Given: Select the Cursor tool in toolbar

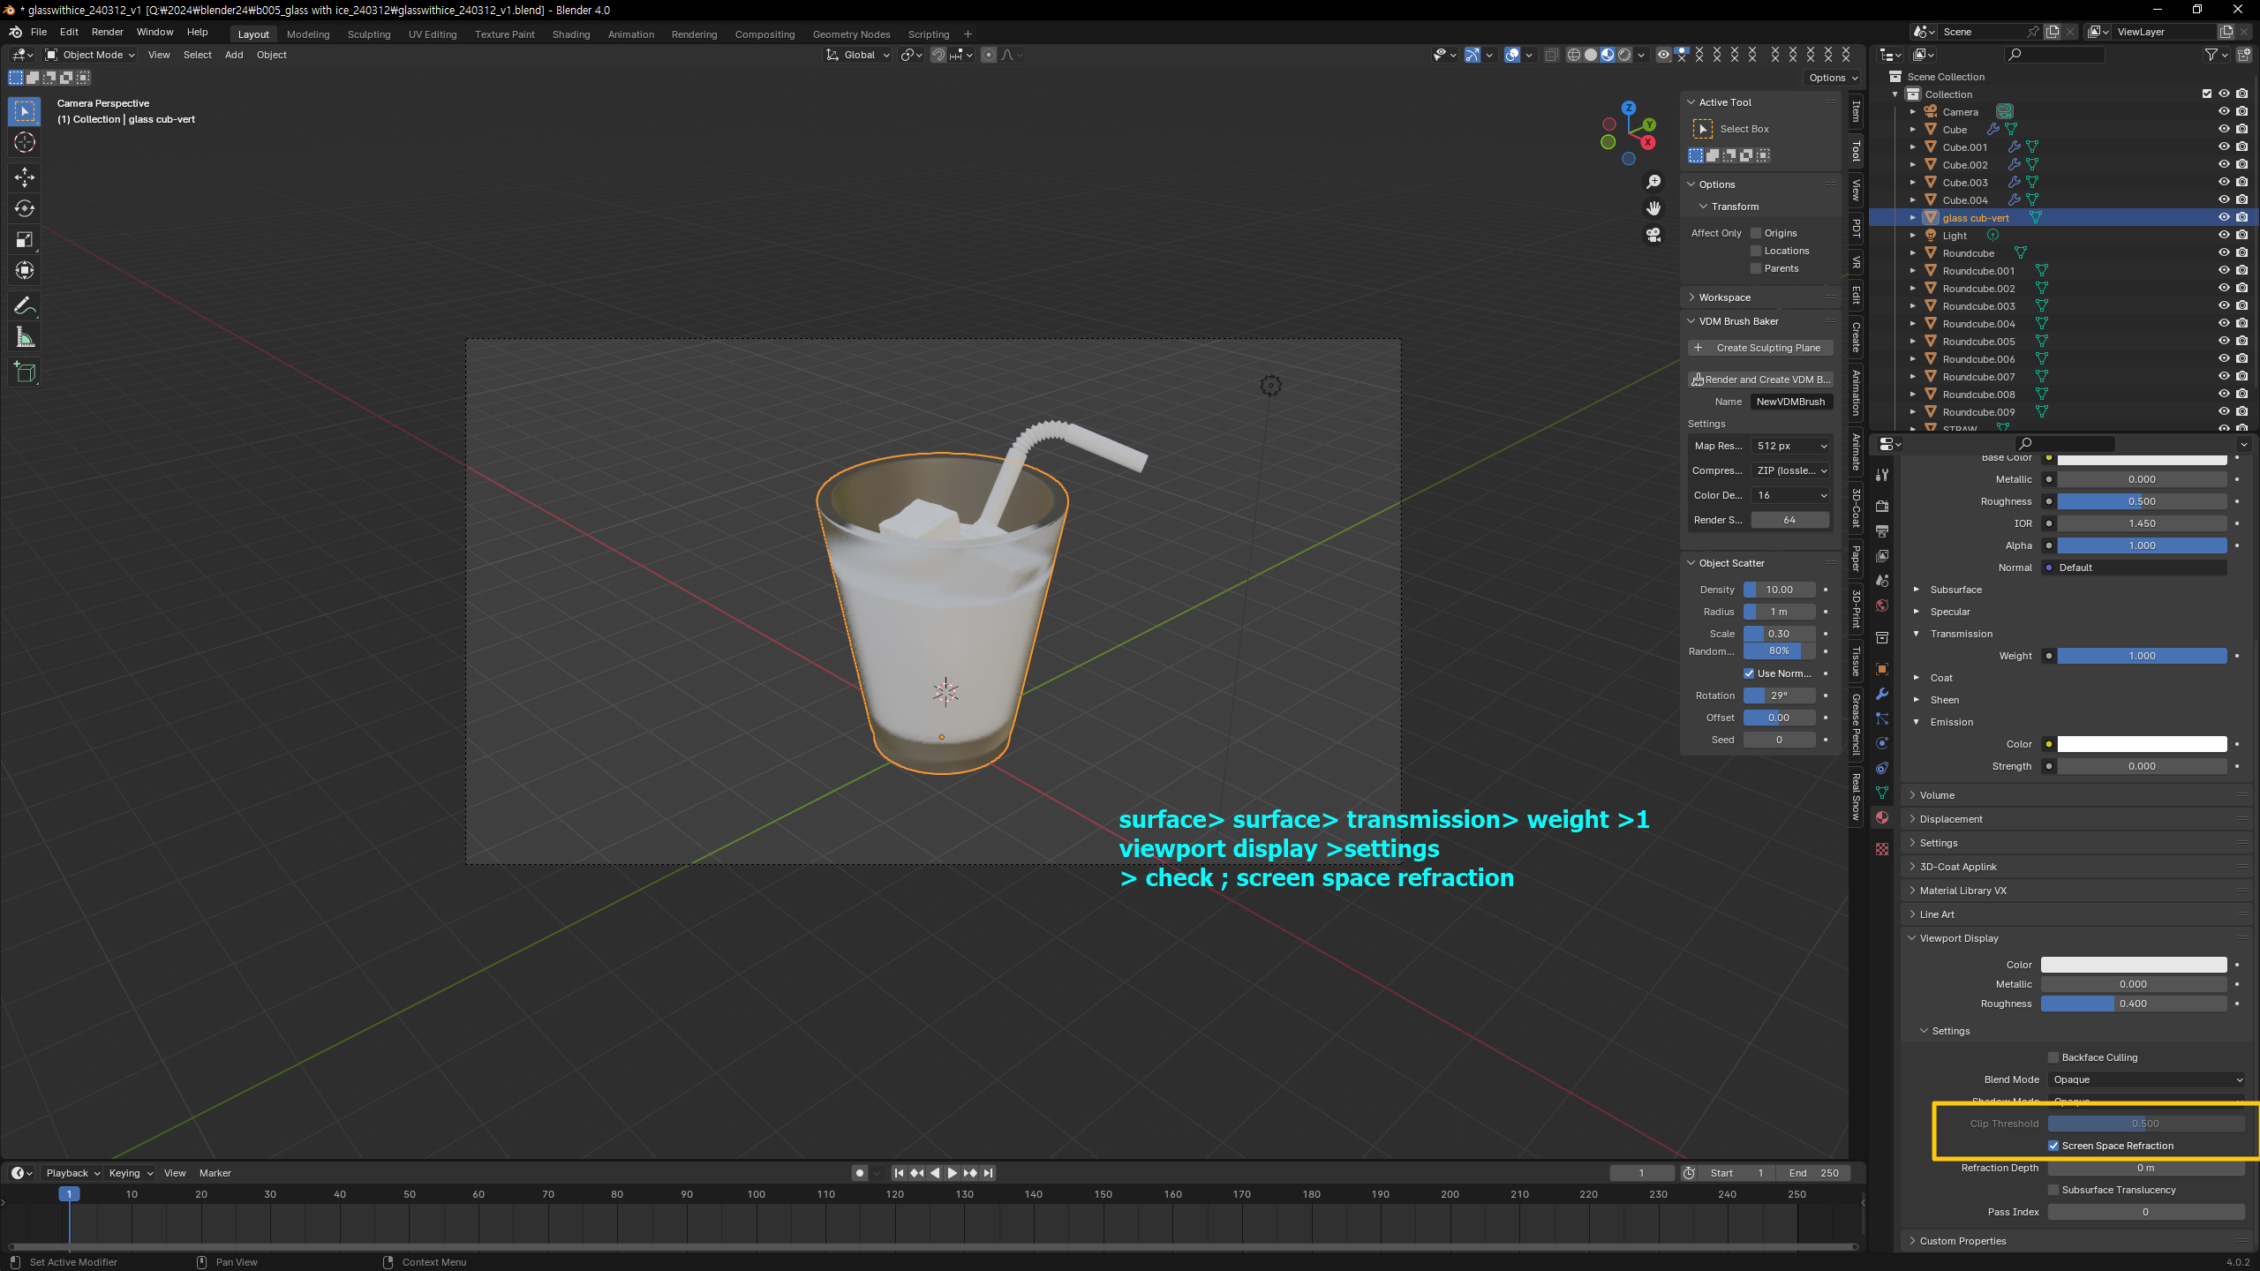Looking at the screenshot, I should (24, 142).
